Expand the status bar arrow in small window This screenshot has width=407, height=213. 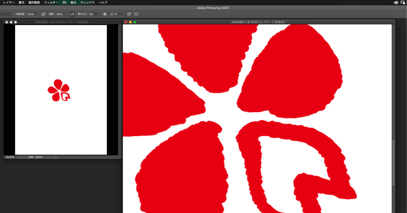(x=56, y=157)
